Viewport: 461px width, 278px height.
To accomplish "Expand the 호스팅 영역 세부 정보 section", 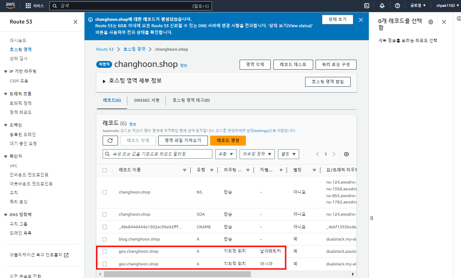I will tap(104, 81).
